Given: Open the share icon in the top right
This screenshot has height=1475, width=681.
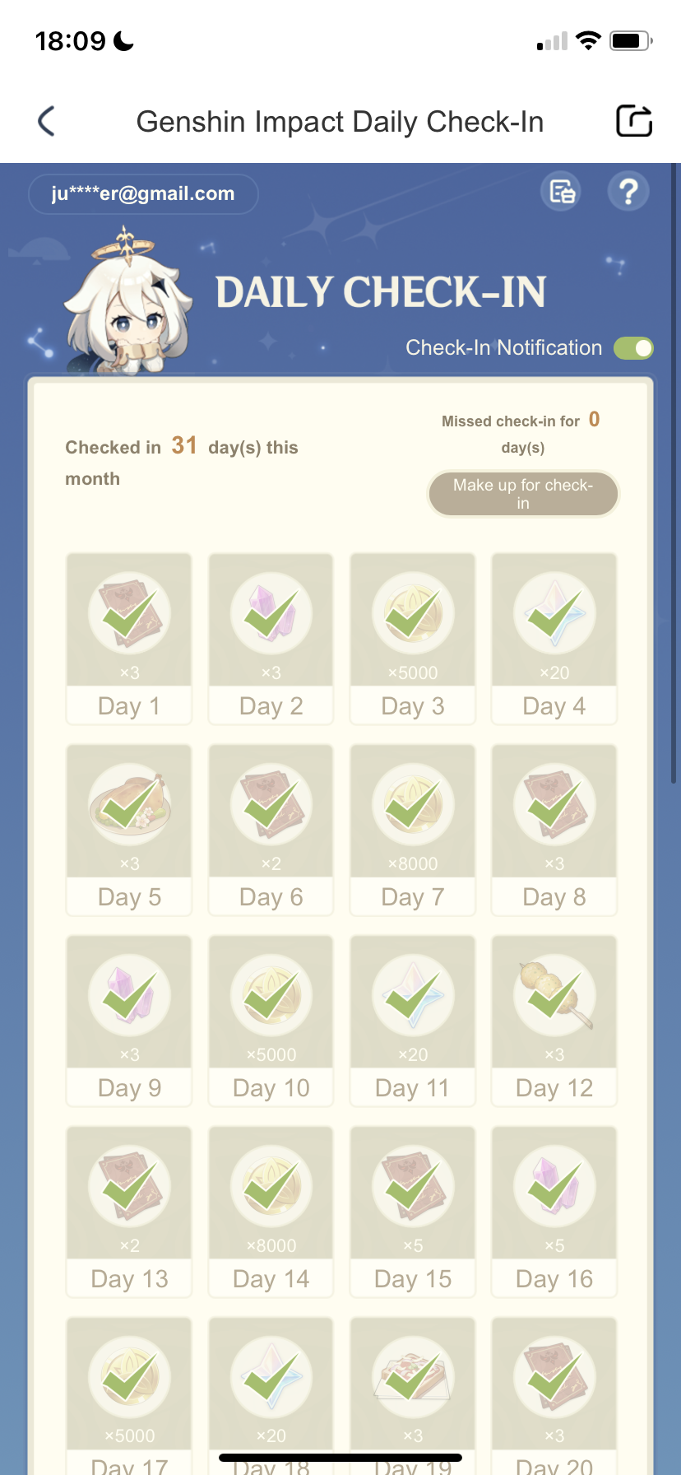Looking at the screenshot, I should pos(634,121).
